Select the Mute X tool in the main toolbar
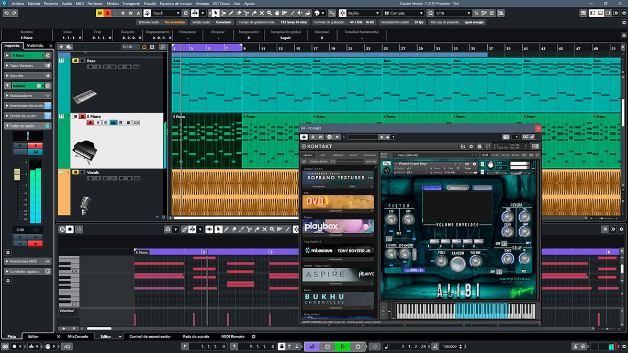Image resolution: width=628 pixels, height=353 pixels. (x=262, y=13)
